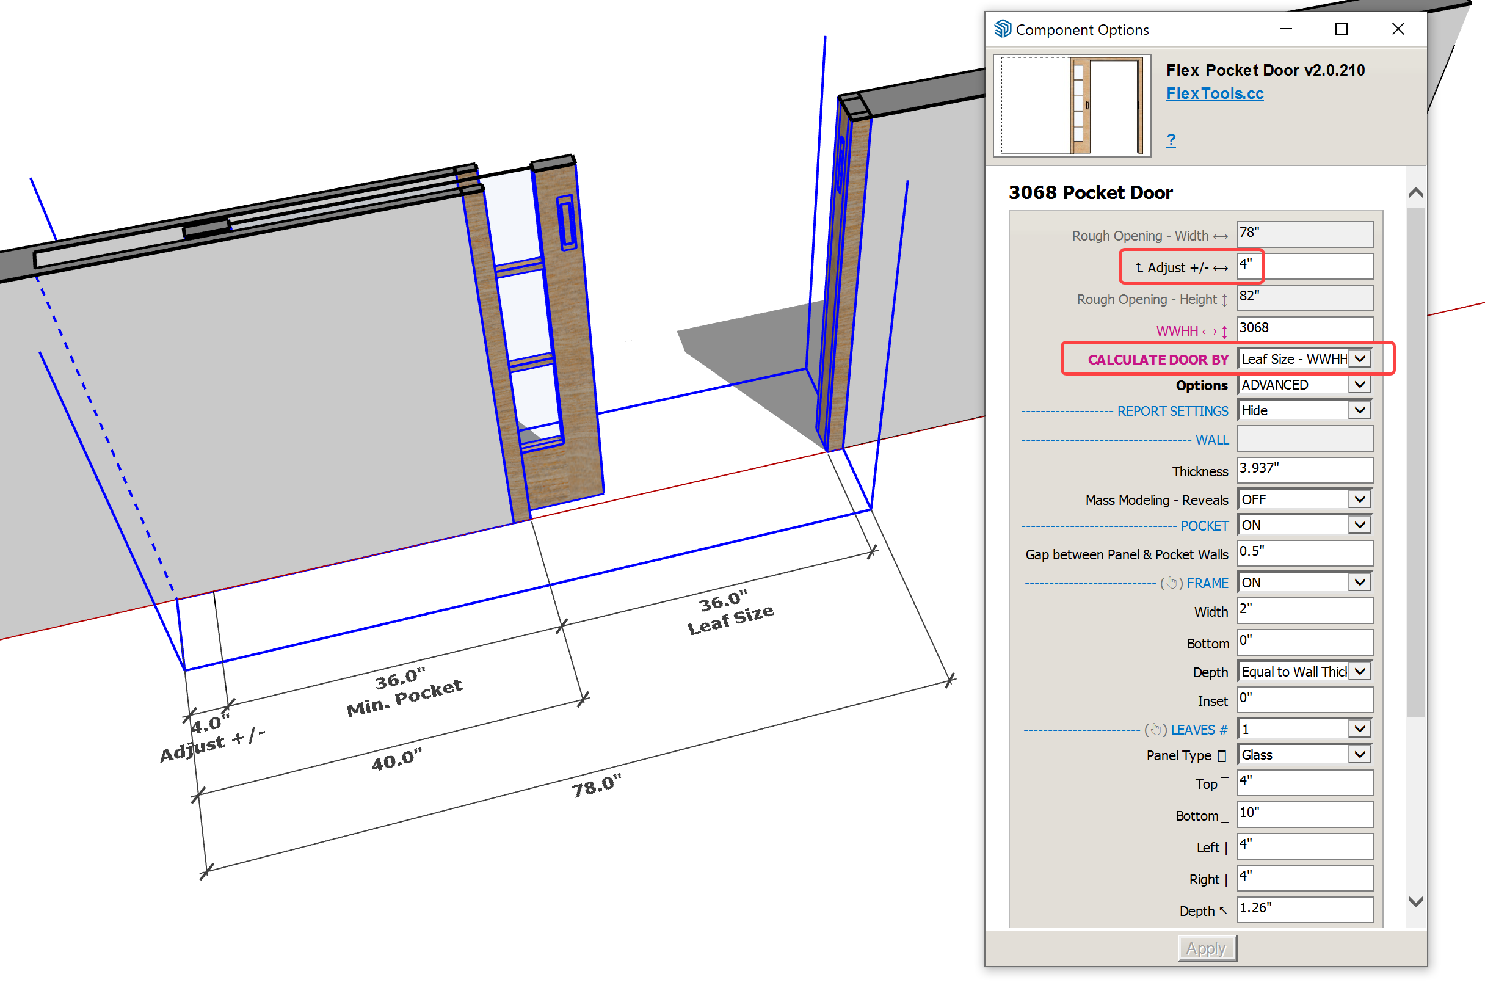This screenshot has height=988, width=1485.
Task: Click the WWHH 3068 input field
Action: click(1304, 329)
